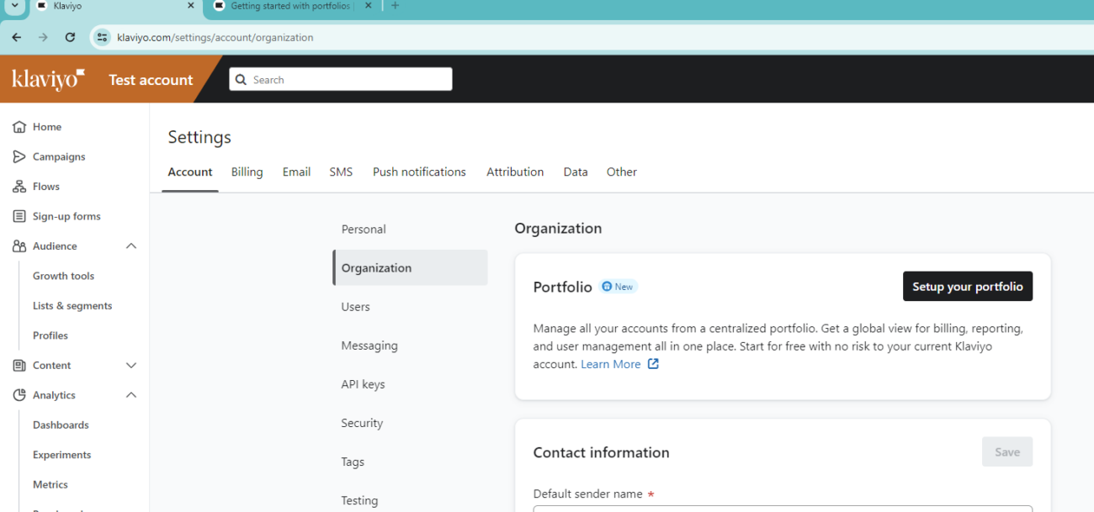Click the Klaviyo logo
The image size is (1094, 512).
pyautogui.click(x=48, y=80)
